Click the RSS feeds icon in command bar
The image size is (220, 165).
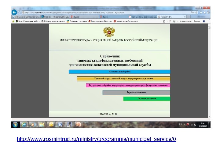tap(164, 21)
